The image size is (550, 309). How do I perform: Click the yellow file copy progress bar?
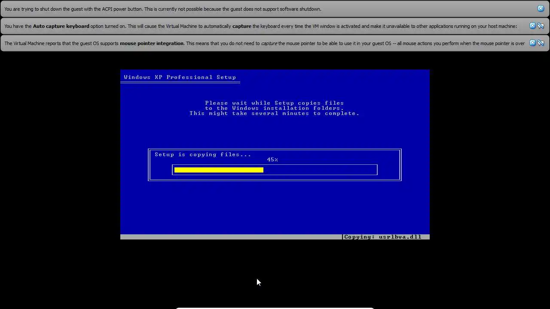[x=219, y=170]
